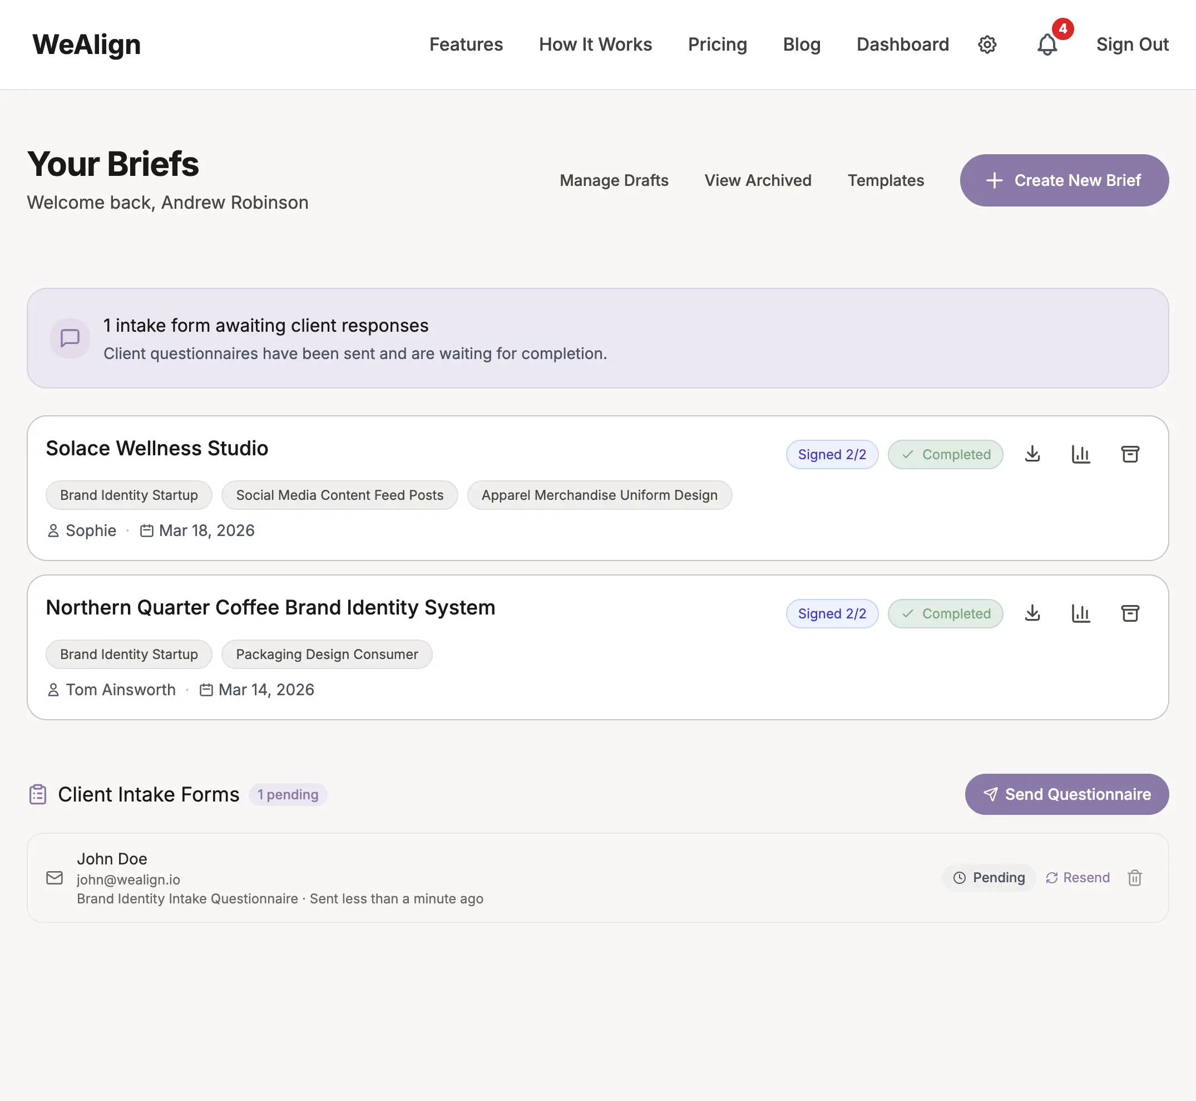Select the Brand Identity Startup tag on Solace brief
The width and height of the screenshot is (1196, 1101).
point(129,494)
